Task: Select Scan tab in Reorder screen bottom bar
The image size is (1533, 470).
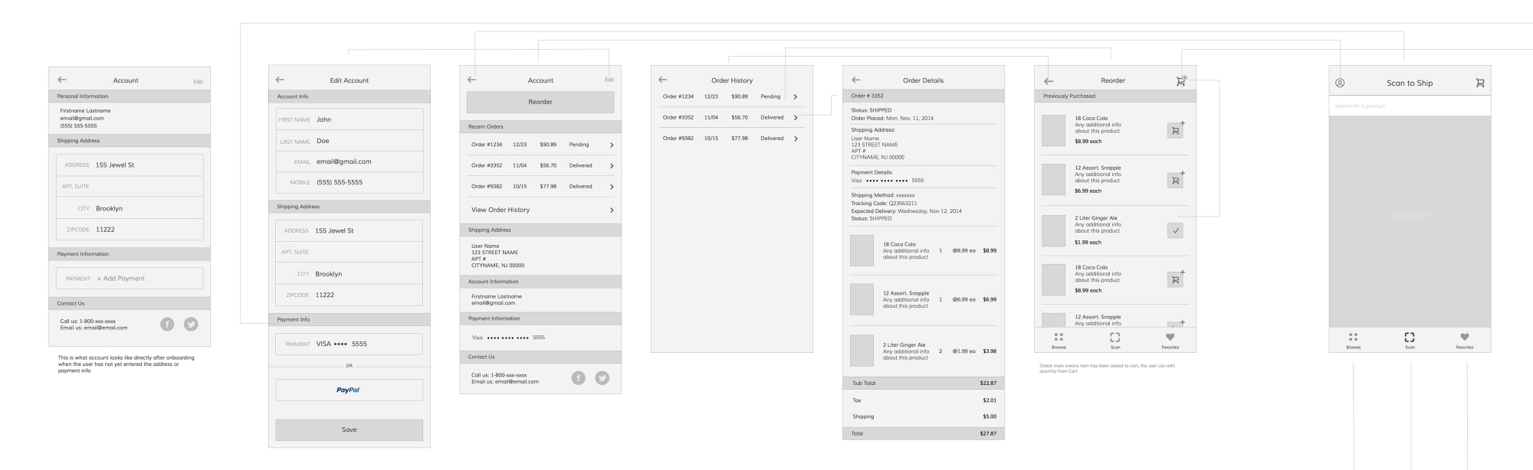Action: pos(1114,339)
